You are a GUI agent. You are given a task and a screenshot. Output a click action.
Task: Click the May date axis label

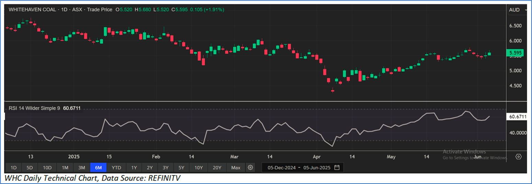click(391, 157)
